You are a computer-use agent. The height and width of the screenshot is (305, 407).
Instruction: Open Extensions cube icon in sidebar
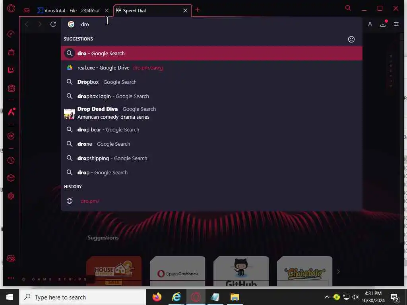[x=11, y=178]
